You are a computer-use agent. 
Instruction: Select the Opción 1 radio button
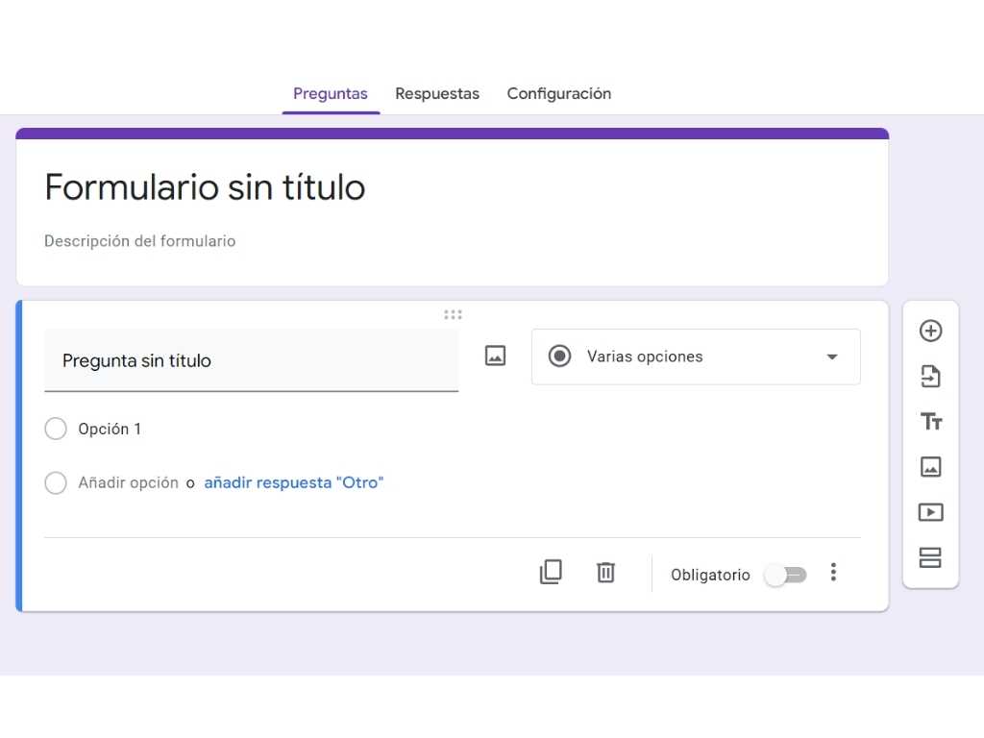pyautogui.click(x=56, y=429)
